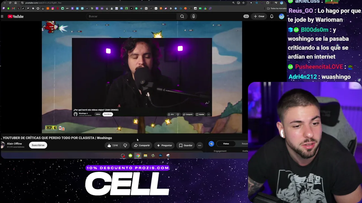
Task: Open the YouTube guide hamburger menu
Action: (x=2, y=16)
